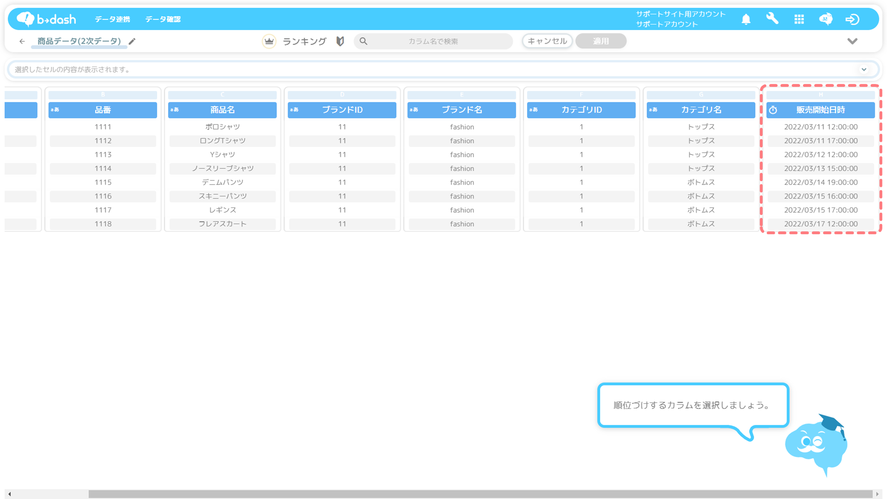Click the text-type icon in カテゴリID header
Viewport: 887px width, 499px height.
(x=534, y=110)
